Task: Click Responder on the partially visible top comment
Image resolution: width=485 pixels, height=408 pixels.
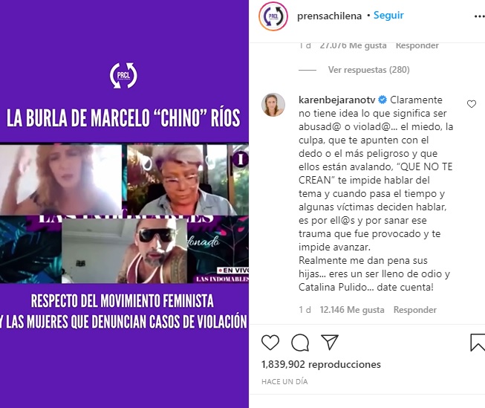Action: point(417,45)
